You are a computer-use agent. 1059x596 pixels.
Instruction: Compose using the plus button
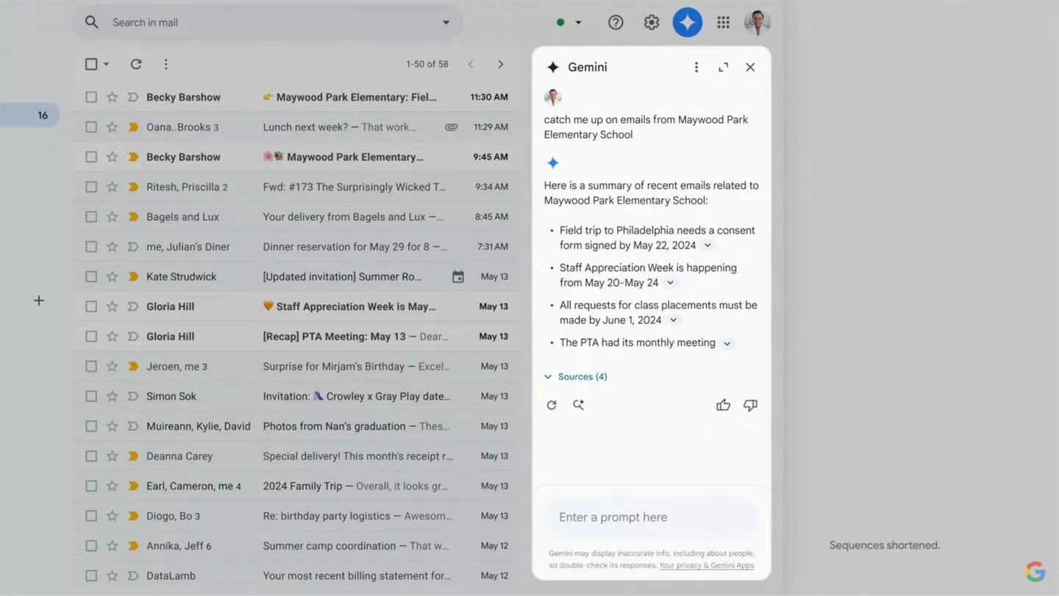click(x=38, y=300)
